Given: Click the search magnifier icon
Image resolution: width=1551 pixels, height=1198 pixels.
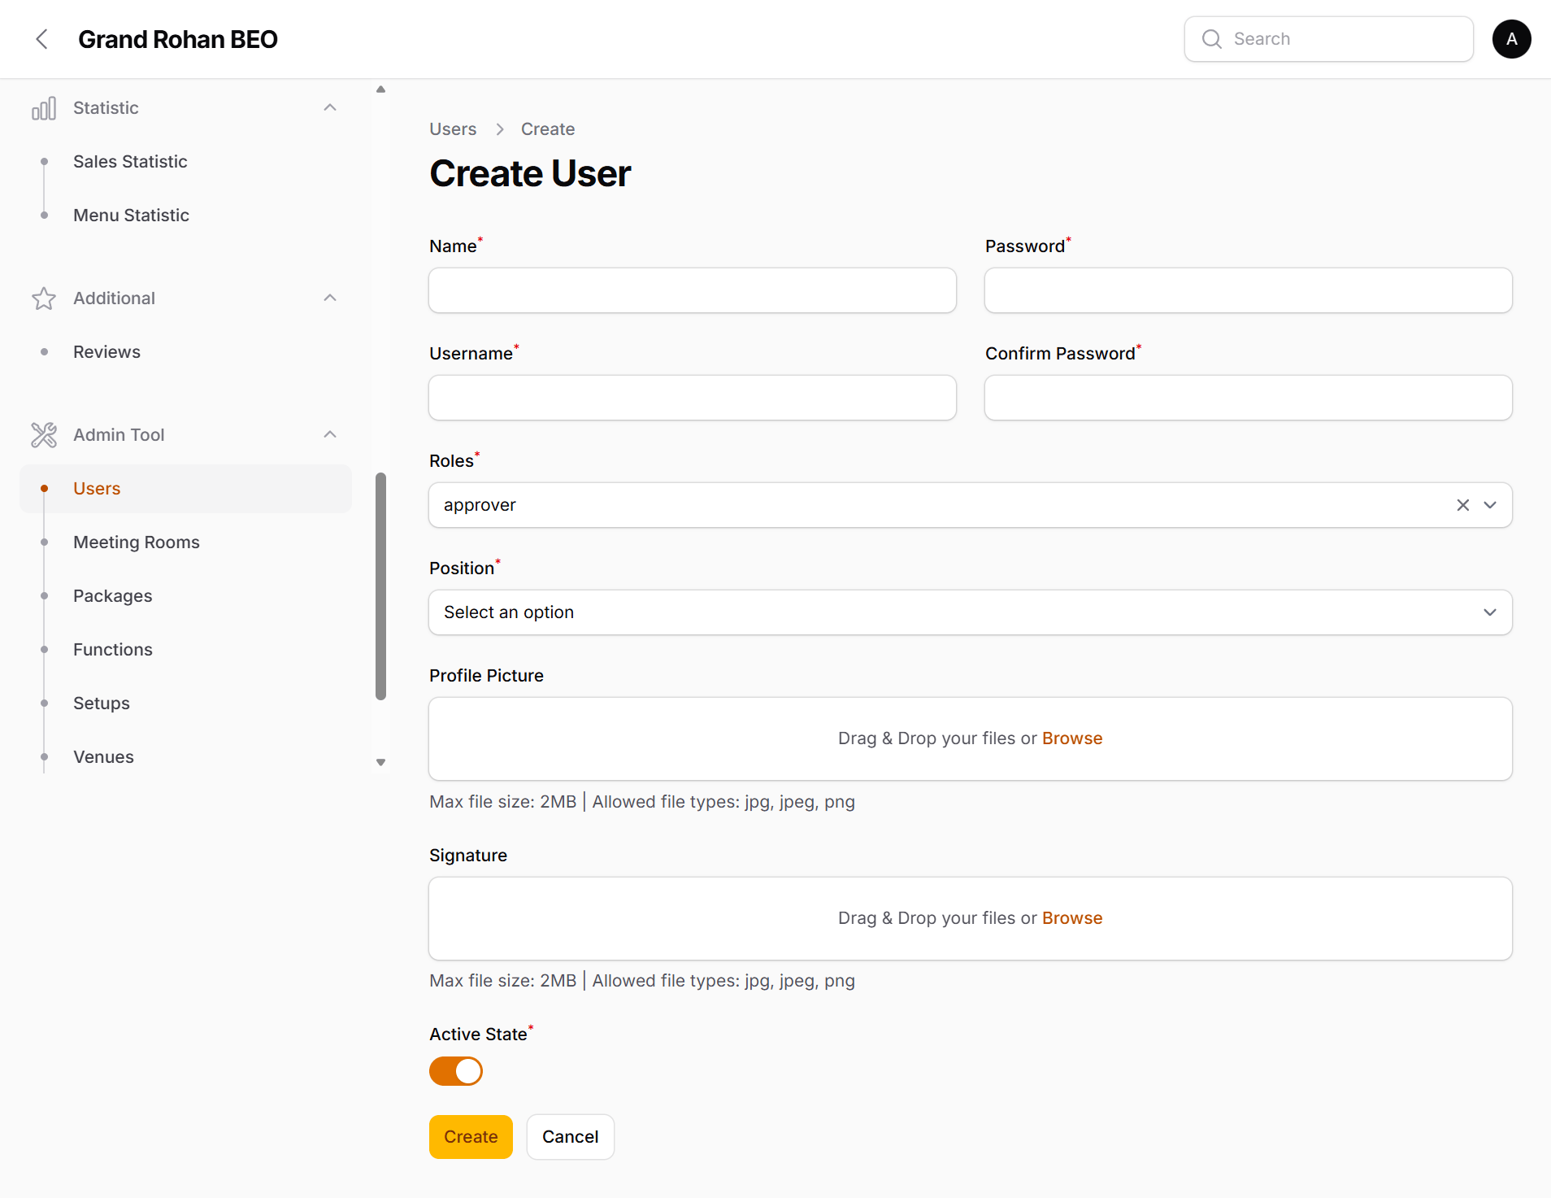Looking at the screenshot, I should (1211, 39).
